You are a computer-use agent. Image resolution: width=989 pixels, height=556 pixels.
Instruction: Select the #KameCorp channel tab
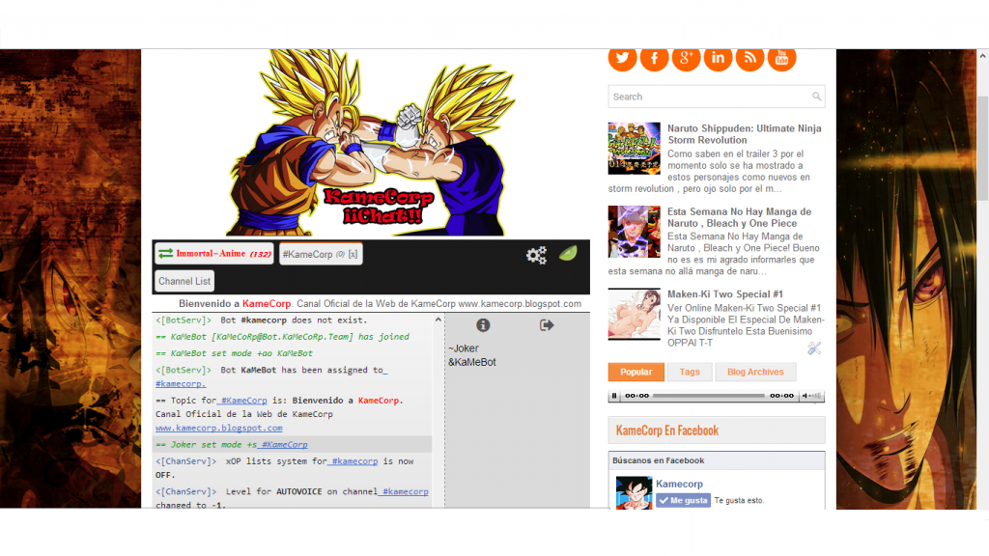tap(321, 254)
